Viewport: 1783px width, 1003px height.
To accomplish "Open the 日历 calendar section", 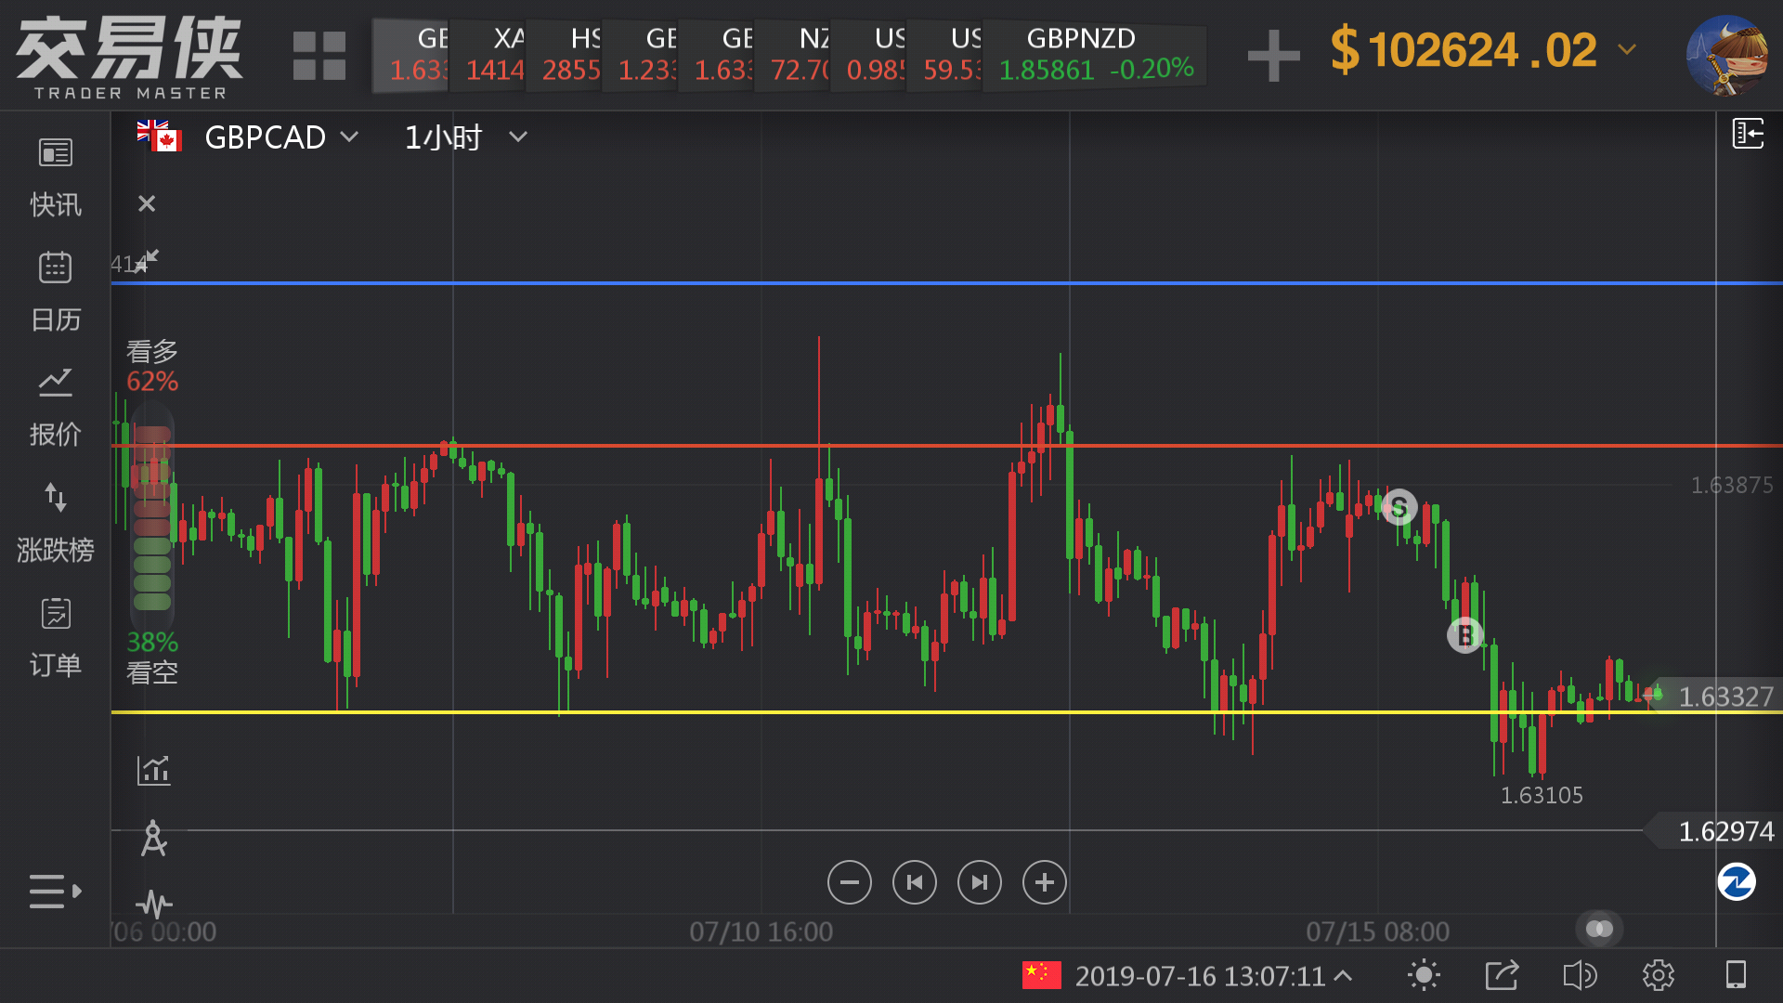I will point(55,292).
